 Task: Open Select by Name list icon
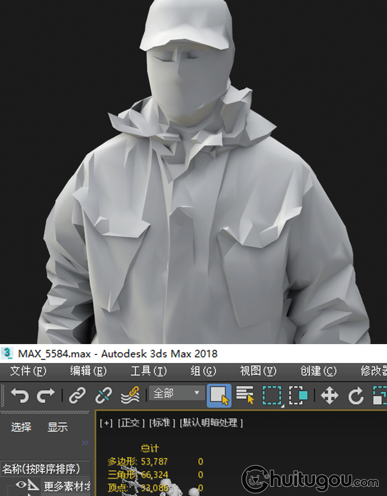point(246,396)
